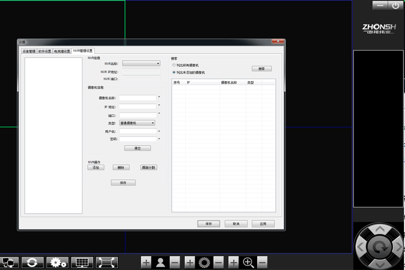
Task: Select 列出所有摄像机 radio button
Action: 174,65
